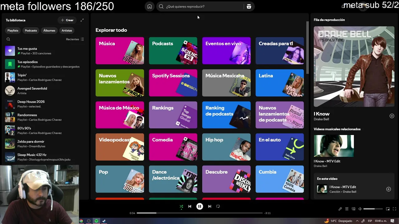Image resolution: width=399 pixels, height=224 pixels.
Task: Open the Cumbia category card
Action: pyautogui.click(x=280, y=179)
